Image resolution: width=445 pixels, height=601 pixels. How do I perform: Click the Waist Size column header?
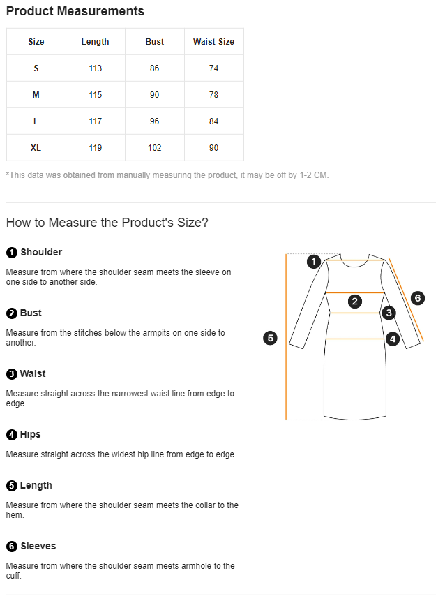point(213,42)
